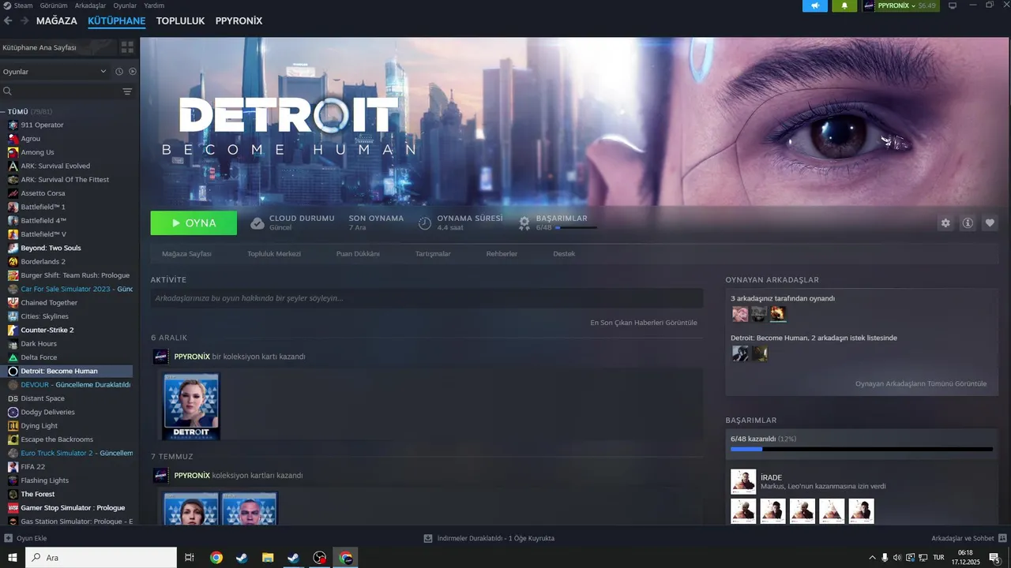Open Arkadaşlar ve Sohbet
Screen dimensions: 1011x568
(968, 538)
